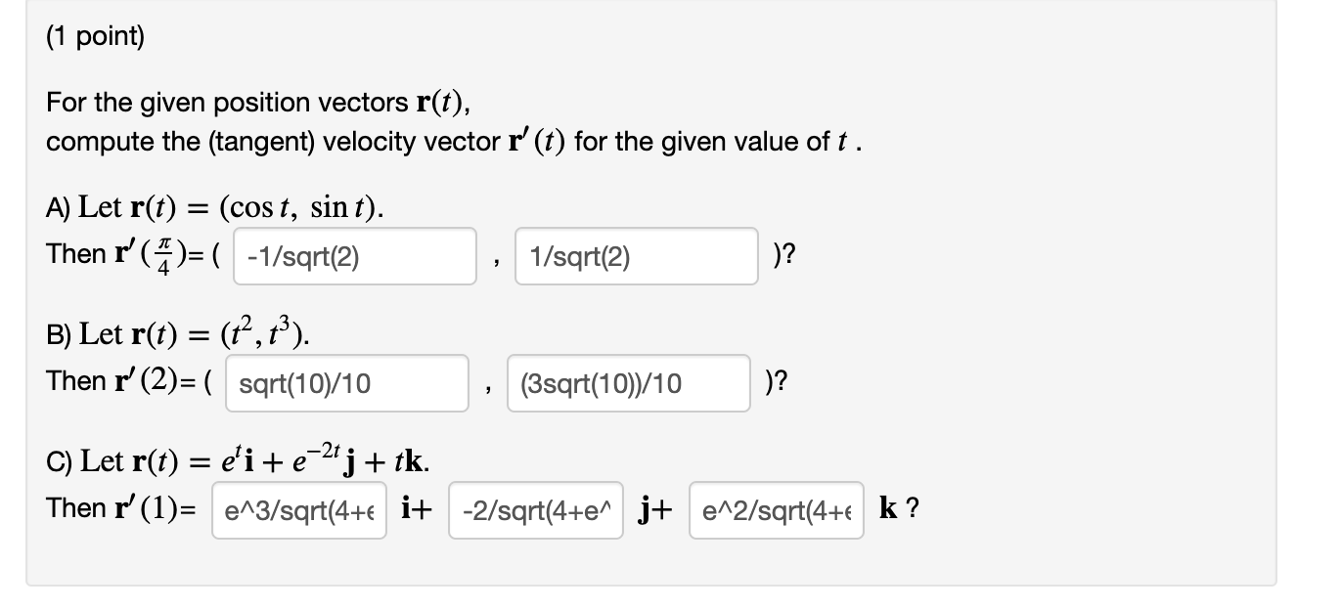Image resolution: width=1342 pixels, height=610 pixels.
Task: Click the i-component answer box in part C
Action: pyautogui.click(x=298, y=509)
